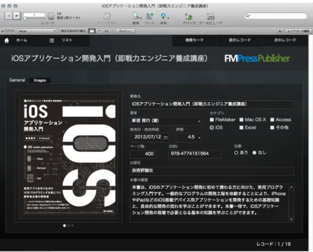Go to previous record arrow in toolbar

9,15
